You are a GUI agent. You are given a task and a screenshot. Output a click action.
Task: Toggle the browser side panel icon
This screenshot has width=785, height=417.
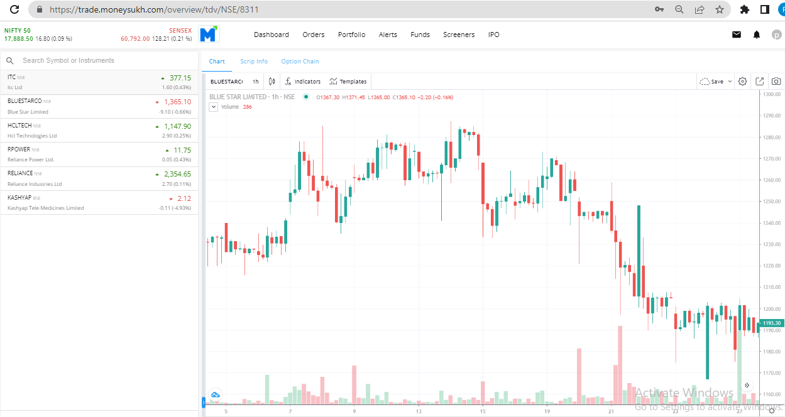point(765,9)
